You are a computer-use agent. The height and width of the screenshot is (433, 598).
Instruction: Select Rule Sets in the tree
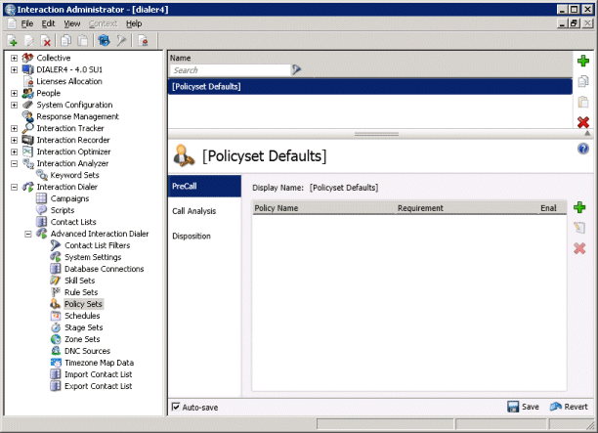pos(80,293)
